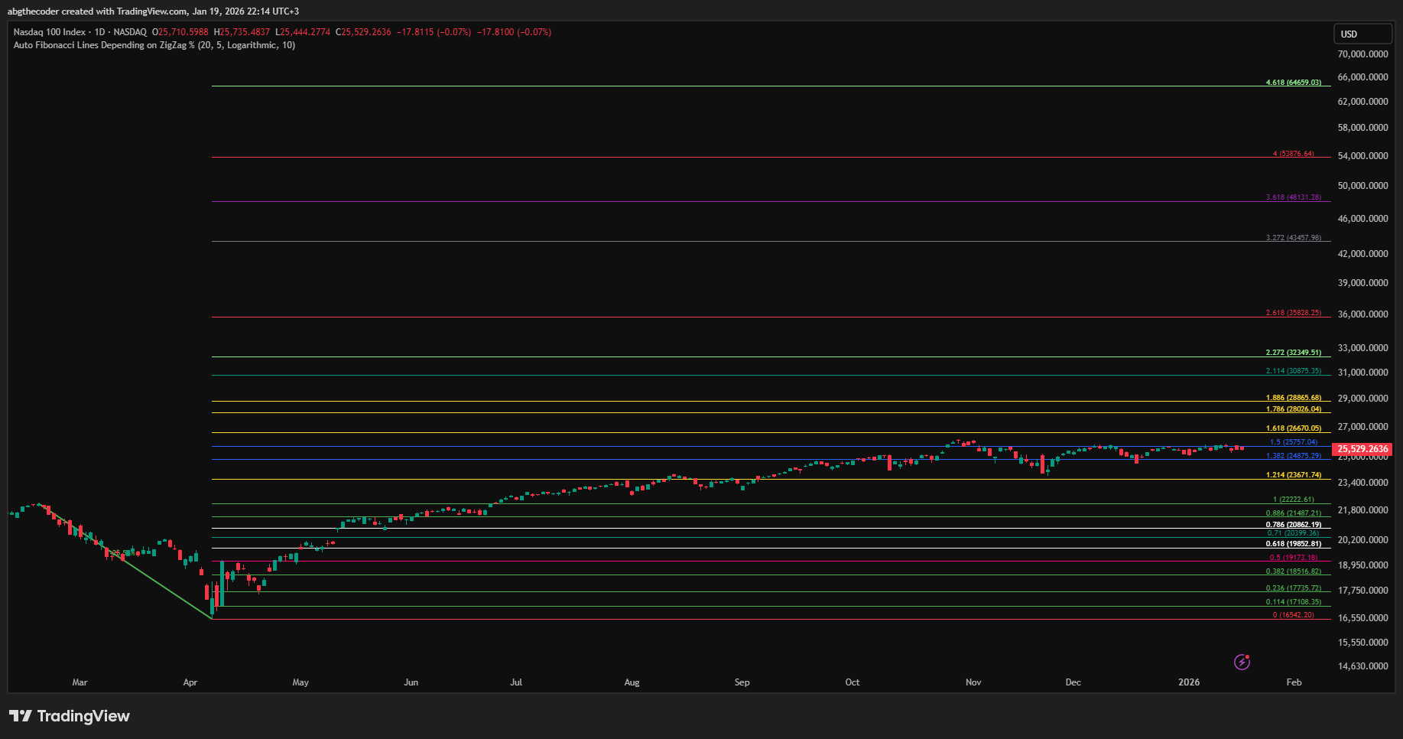
Task: Click the 0 (16542.20) Fibonacci label
Action: pos(1293,615)
